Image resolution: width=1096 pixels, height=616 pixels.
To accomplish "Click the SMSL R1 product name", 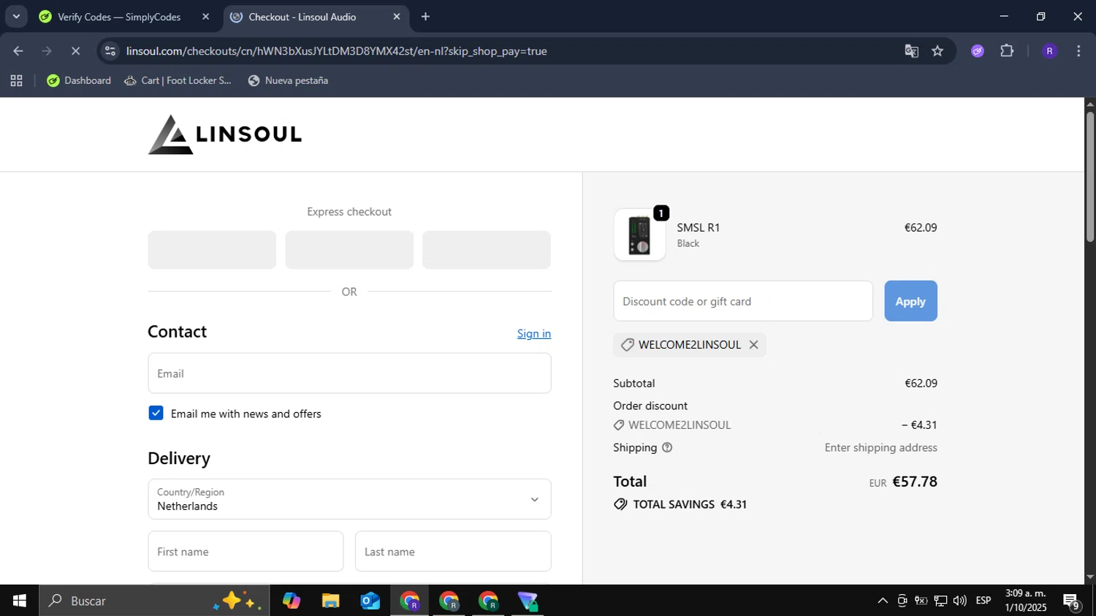I will click(699, 227).
